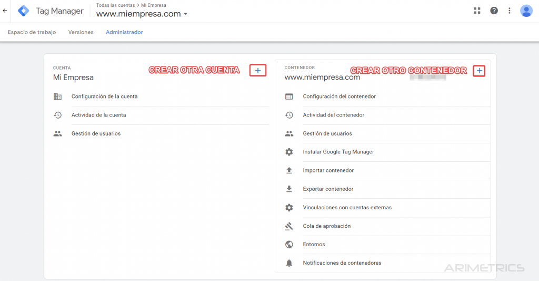Viewport: 539px width, 281px height.
Task: Click the gear icon beside Instalar Google Tag Manager
Action: click(289, 152)
